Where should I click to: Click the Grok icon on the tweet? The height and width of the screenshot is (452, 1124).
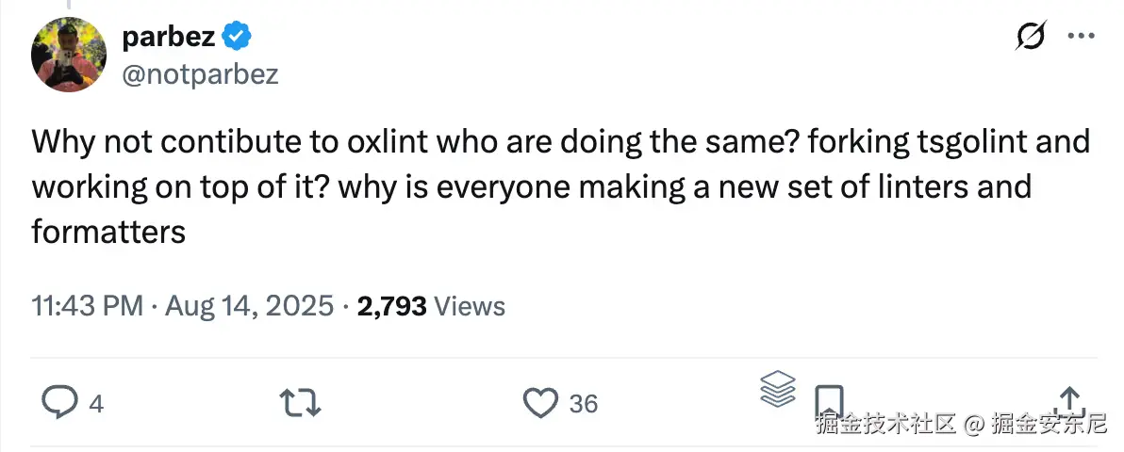tap(1030, 37)
